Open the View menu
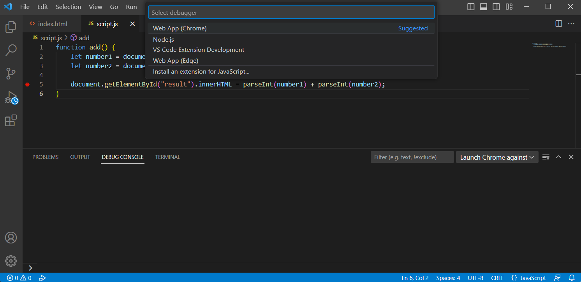The height and width of the screenshot is (282, 581). (x=95, y=7)
